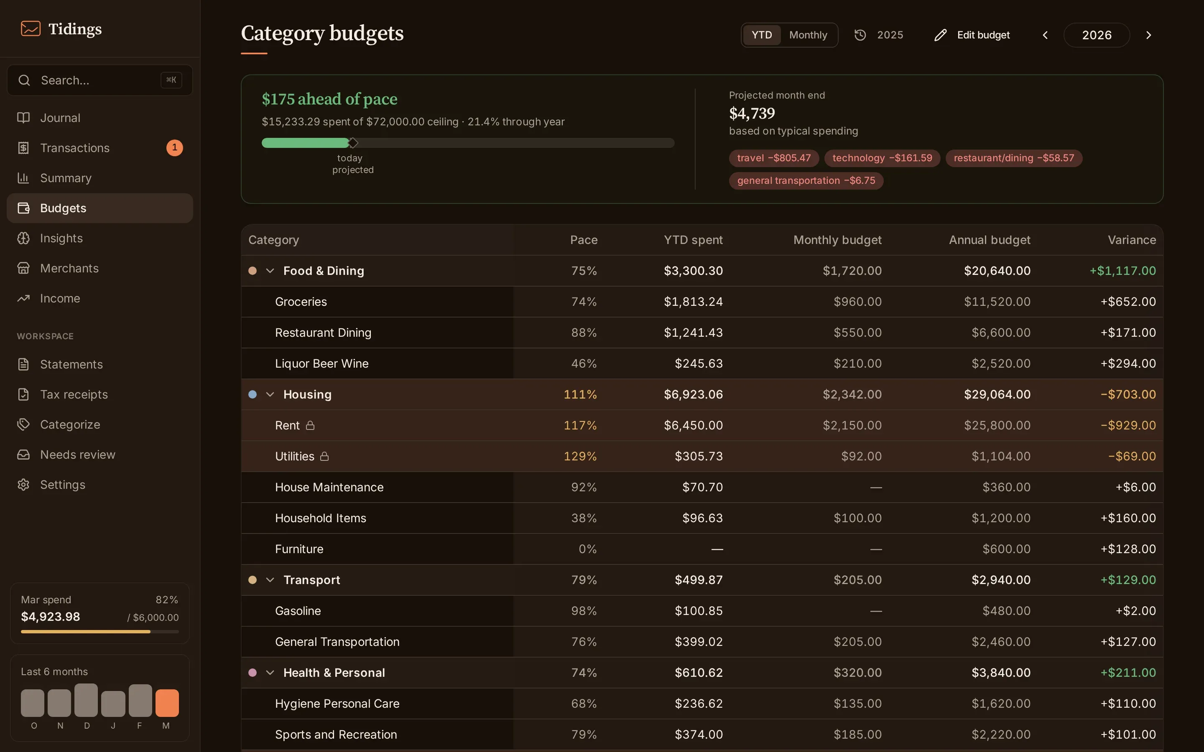Viewport: 1204px width, 752px height.
Task: Go to the previous year with left arrow
Action: pos(1045,35)
